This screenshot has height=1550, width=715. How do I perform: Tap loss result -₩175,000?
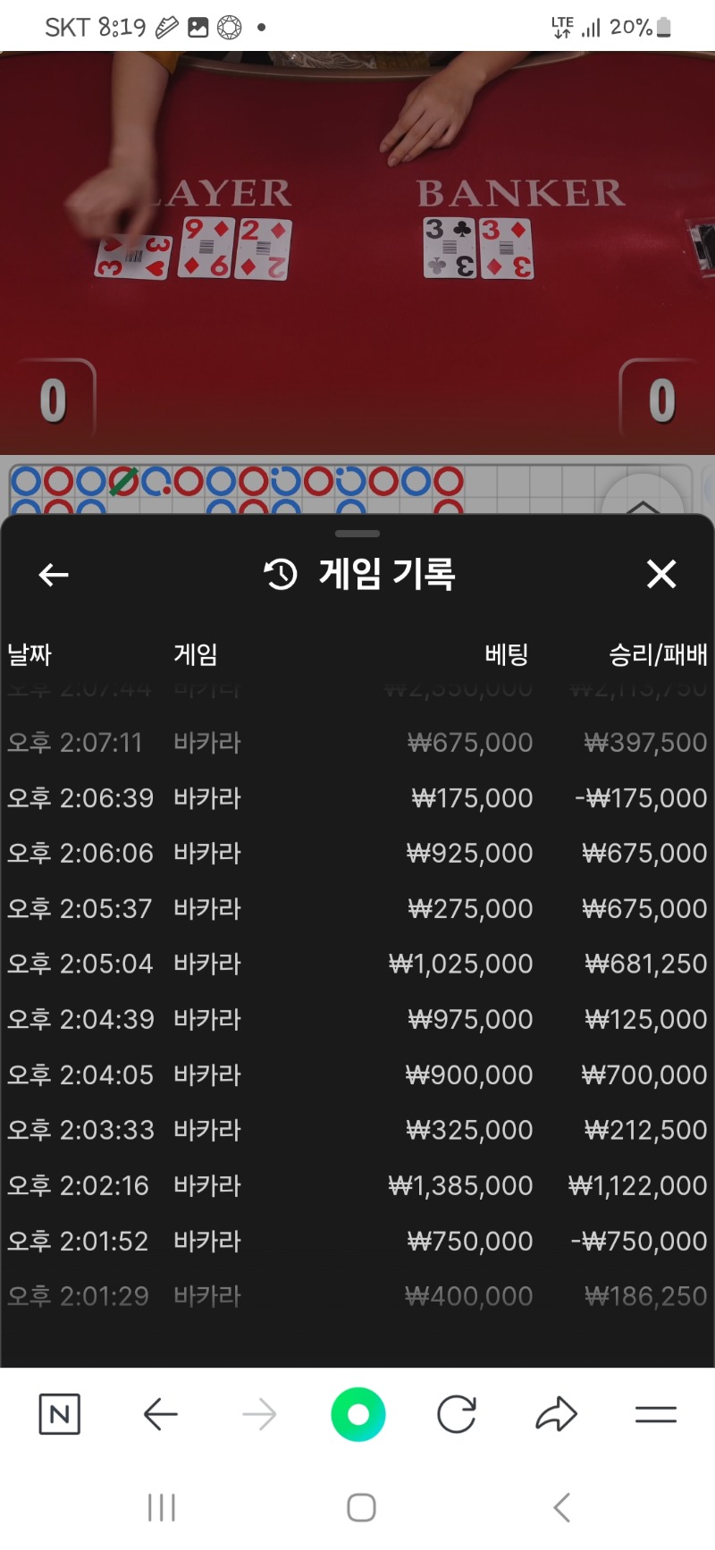[x=641, y=797]
